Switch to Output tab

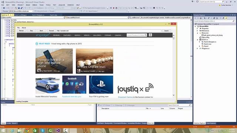[144, 123]
